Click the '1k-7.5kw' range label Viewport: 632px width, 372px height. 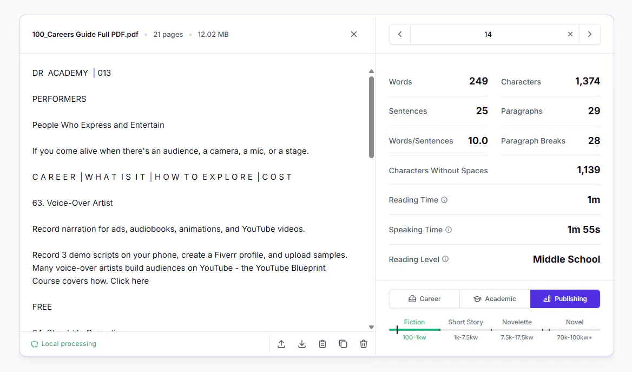(465, 337)
